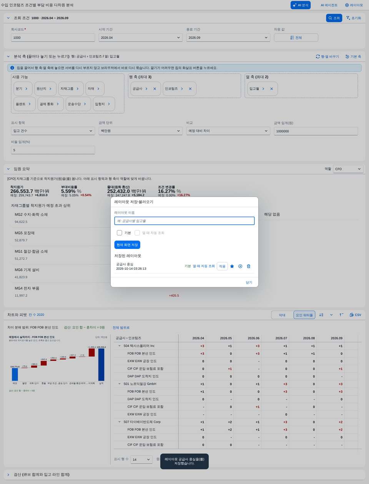Click the arrow on the 원산지 chip
This screenshot has height=484, width=369.
click(x=50, y=89)
